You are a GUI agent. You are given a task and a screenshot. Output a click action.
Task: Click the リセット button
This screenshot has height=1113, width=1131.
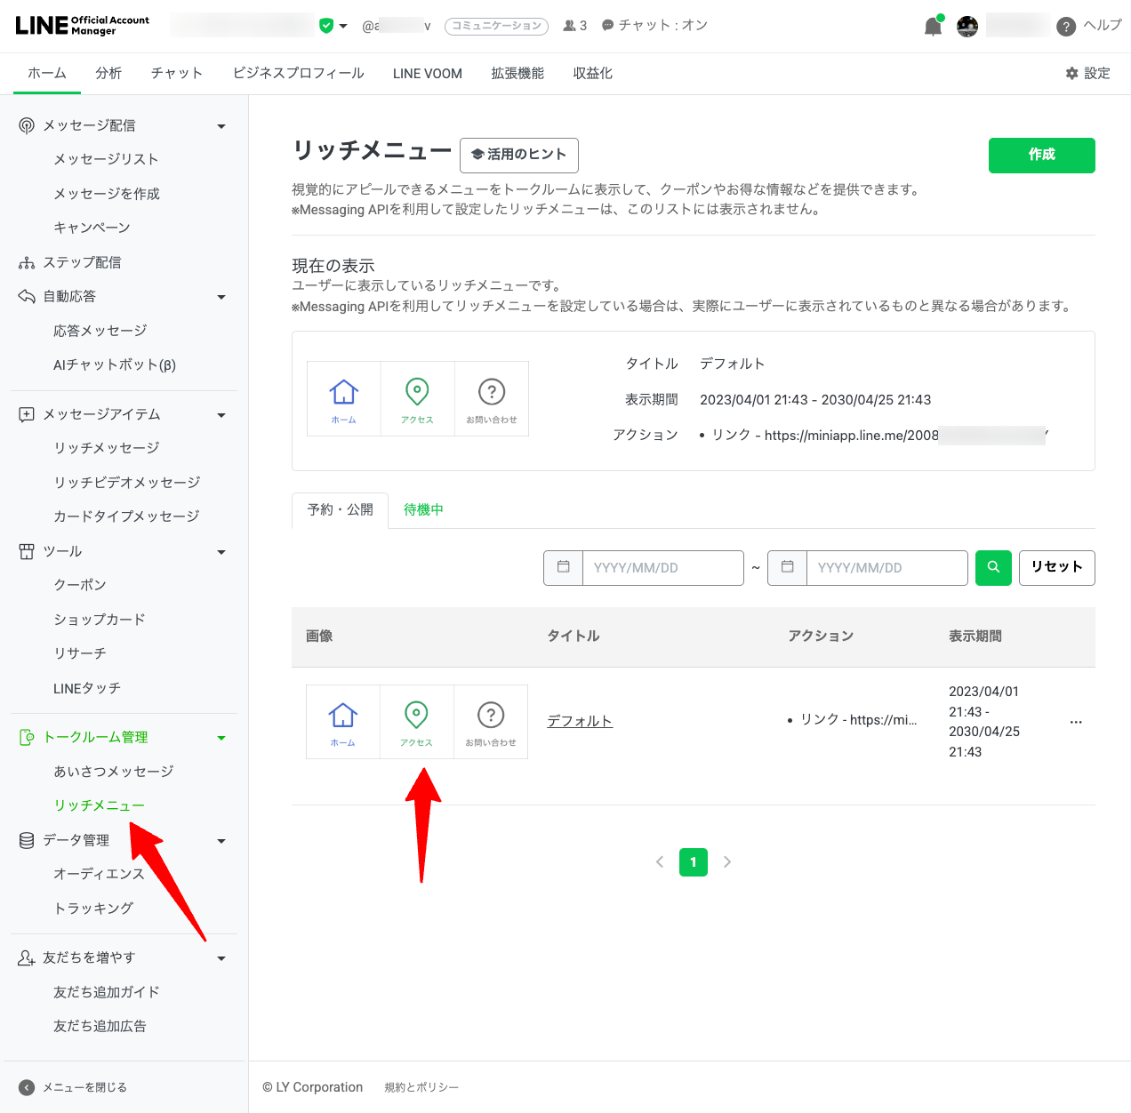[x=1056, y=567]
